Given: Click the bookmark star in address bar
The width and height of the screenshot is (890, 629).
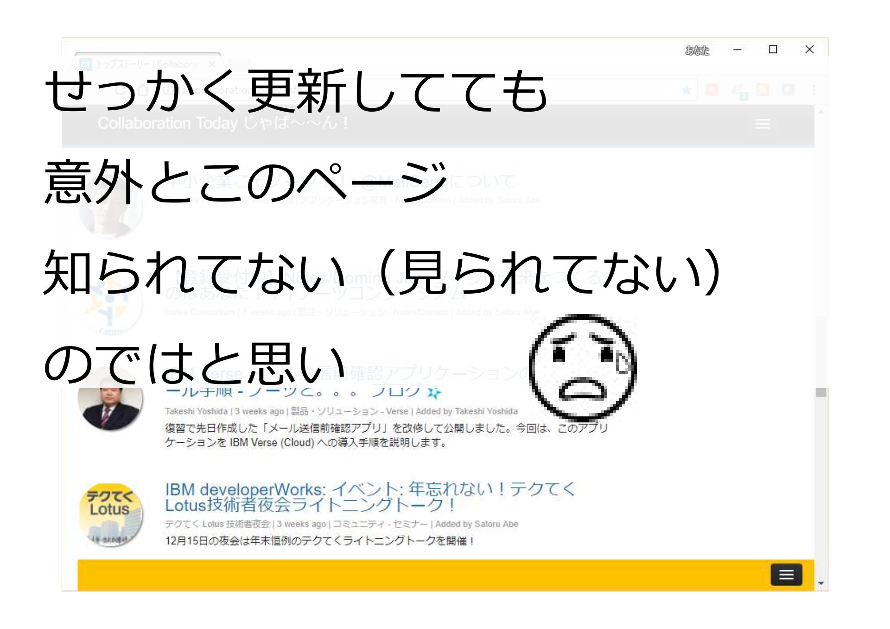Looking at the screenshot, I should 687,89.
